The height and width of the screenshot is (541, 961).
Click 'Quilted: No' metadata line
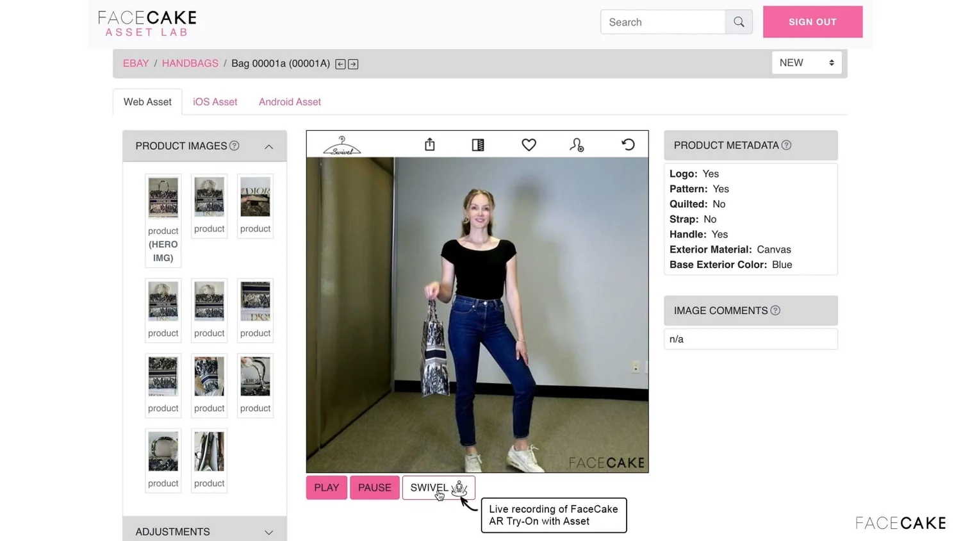click(698, 204)
